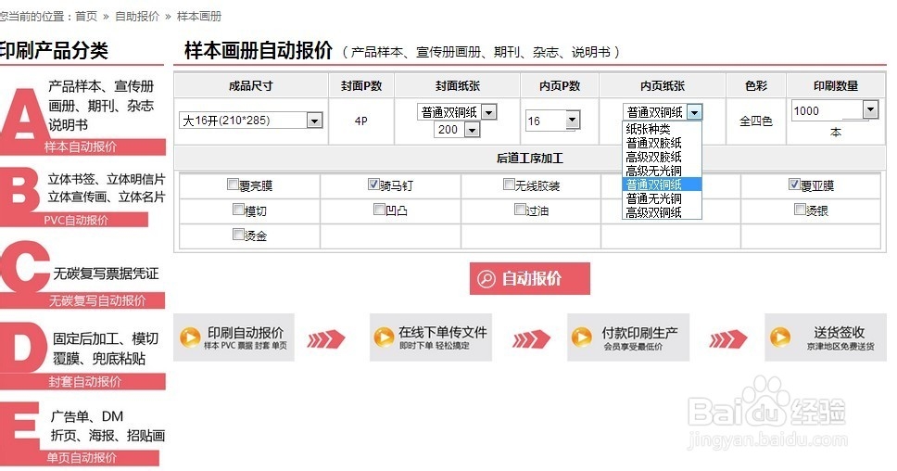
Task: Choose 高级双胶纸 from the paper list
Action: click(662, 157)
